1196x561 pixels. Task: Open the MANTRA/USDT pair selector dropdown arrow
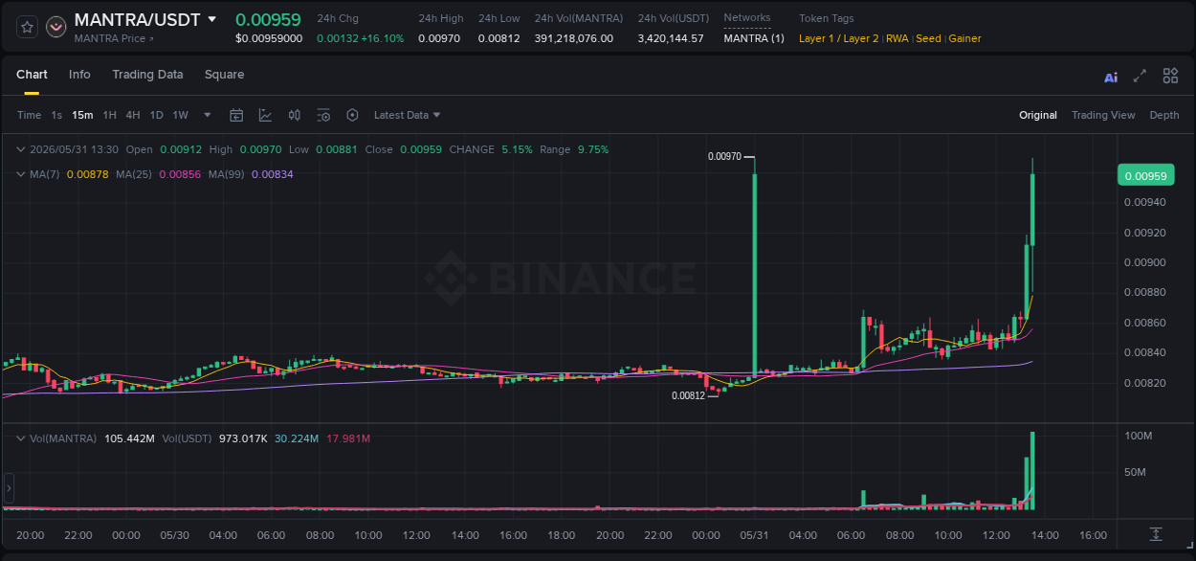click(212, 19)
